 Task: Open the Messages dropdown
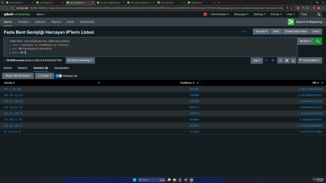click(x=241, y=14)
